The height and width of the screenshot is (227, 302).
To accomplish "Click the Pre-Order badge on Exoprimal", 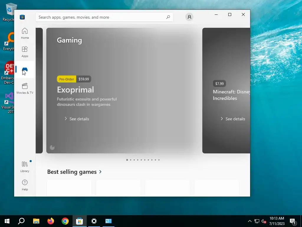I will coord(66,79).
